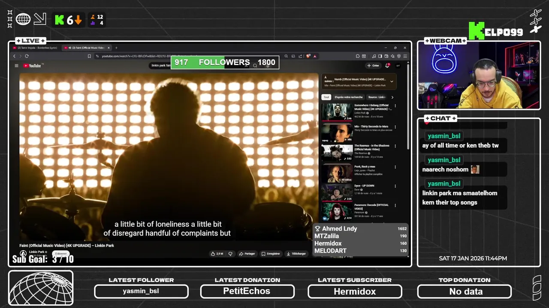Viewport: 549px width, 308px height.
Task: Close the Faint (Official Music Video) tab
Action: click(109, 48)
